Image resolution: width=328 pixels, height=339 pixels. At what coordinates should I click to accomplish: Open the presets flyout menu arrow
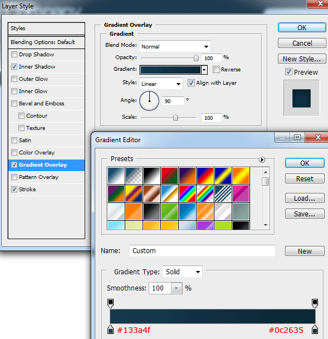[x=262, y=160]
